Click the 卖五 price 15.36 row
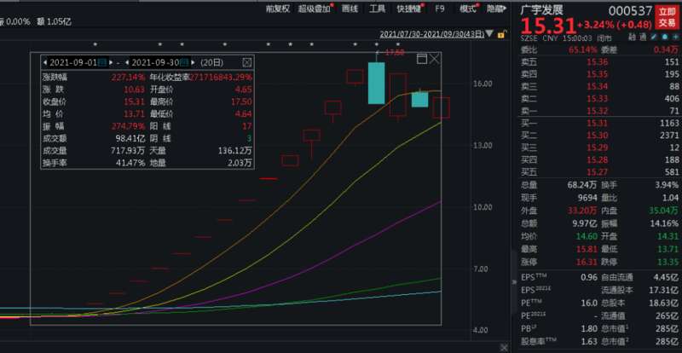The width and height of the screenshot is (682, 353). click(599, 62)
